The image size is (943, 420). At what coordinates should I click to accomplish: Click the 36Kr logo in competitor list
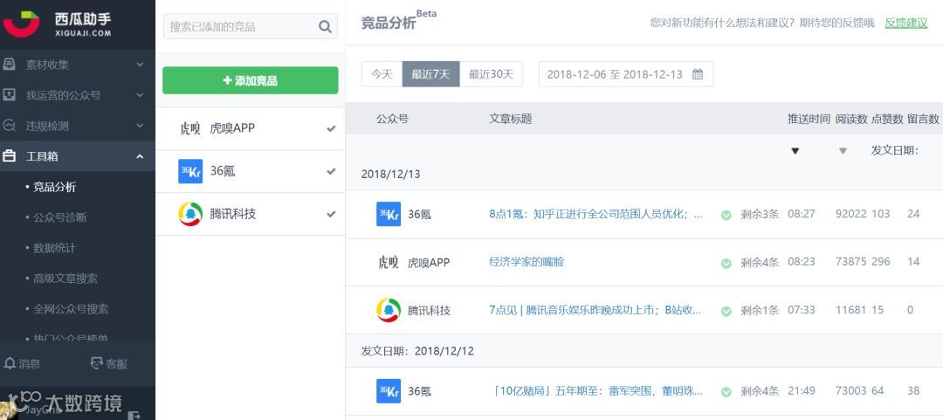190,171
